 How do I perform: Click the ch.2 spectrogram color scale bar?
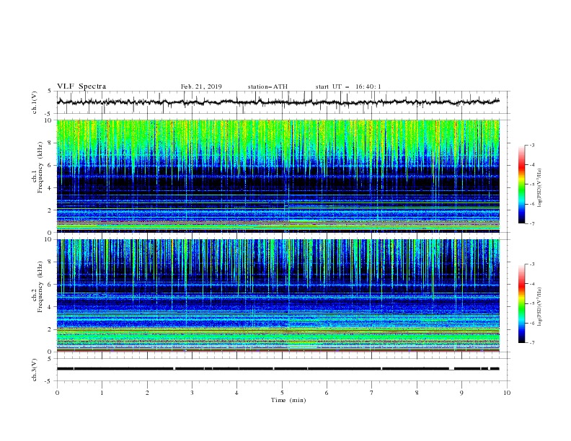pyautogui.click(x=521, y=303)
